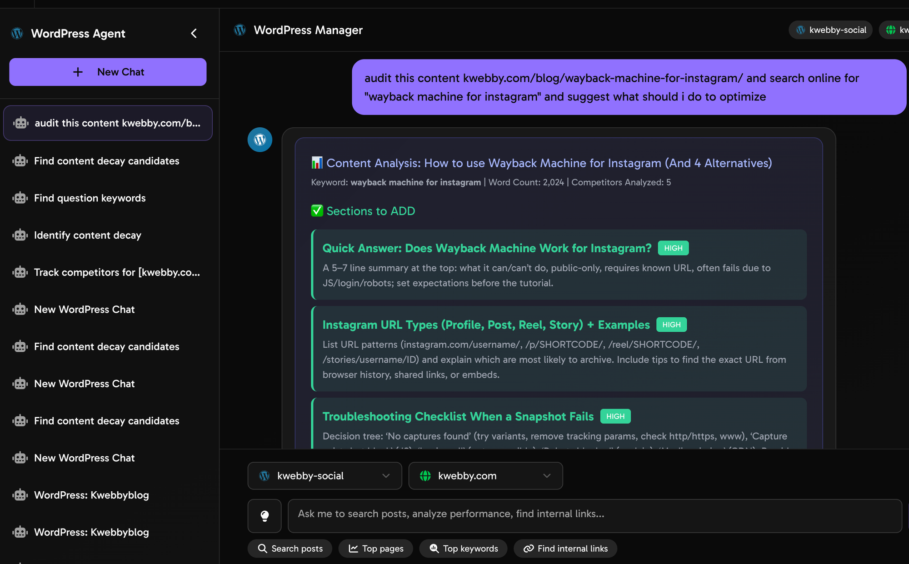Click the link icon on Find internal links chip
Image resolution: width=909 pixels, height=564 pixels.
(x=529, y=549)
